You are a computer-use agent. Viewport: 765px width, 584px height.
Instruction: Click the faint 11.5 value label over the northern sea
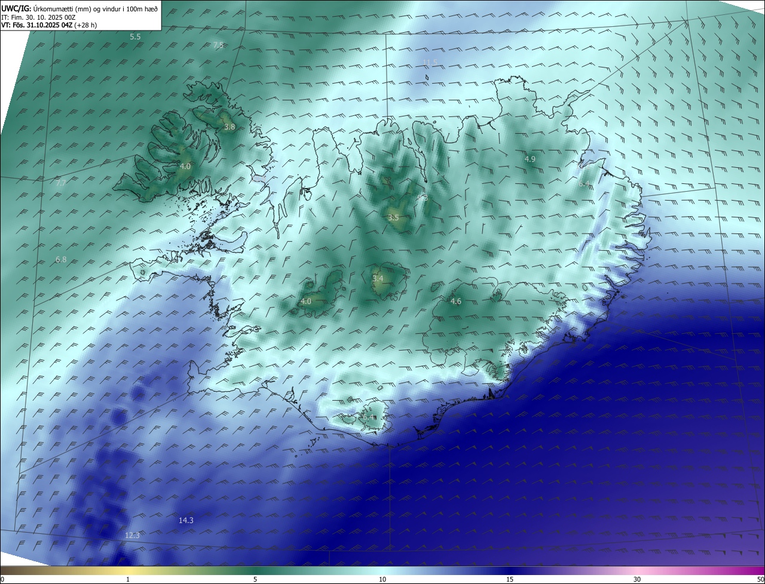(x=430, y=62)
